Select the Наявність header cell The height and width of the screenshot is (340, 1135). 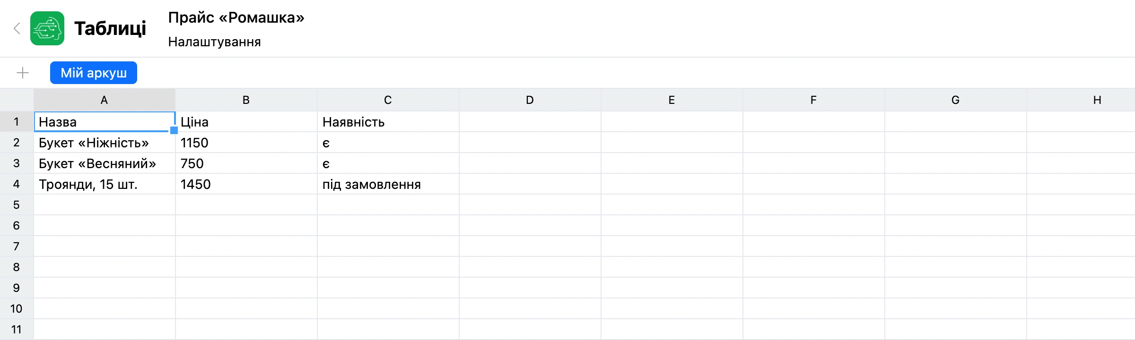coord(388,122)
